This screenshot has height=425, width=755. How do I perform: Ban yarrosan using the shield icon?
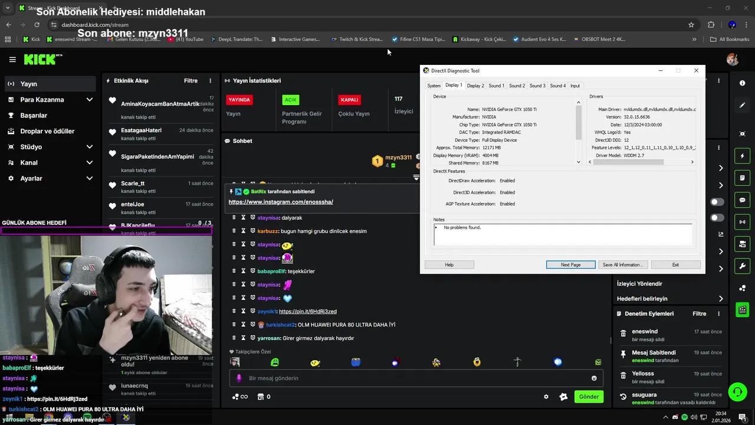coord(252,338)
